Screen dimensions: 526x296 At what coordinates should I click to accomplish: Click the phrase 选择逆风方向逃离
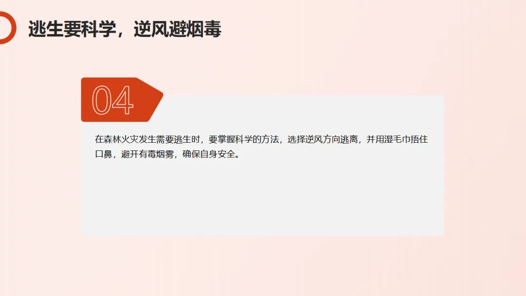point(323,139)
